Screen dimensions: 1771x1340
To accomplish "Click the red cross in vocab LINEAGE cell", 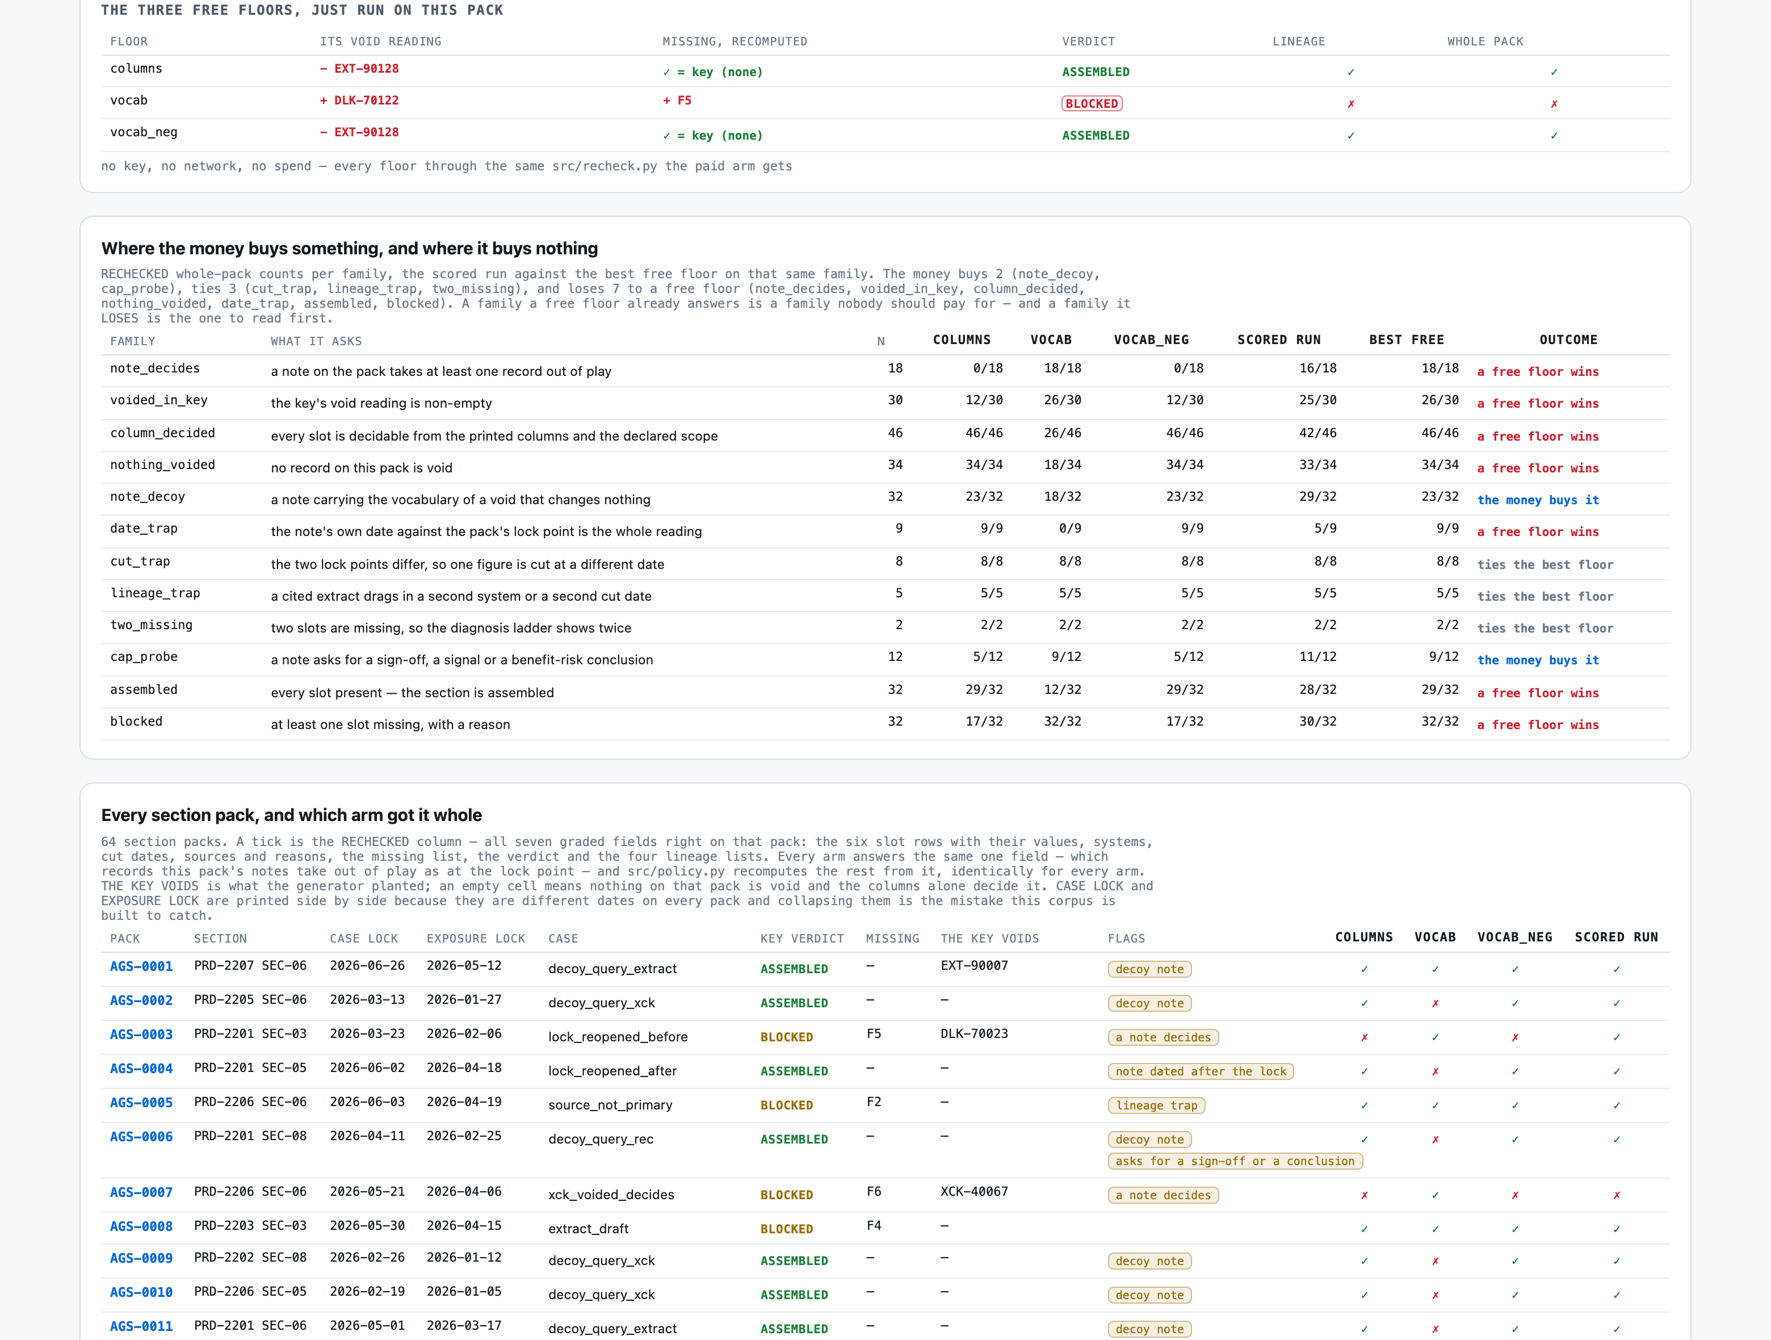I will coord(1350,104).
